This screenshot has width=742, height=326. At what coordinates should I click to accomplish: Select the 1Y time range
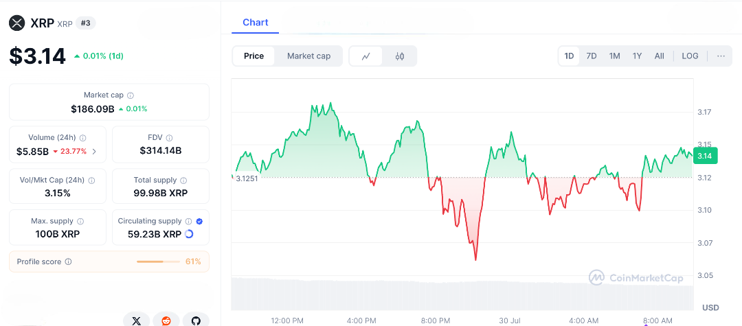(x=637, y=56)
